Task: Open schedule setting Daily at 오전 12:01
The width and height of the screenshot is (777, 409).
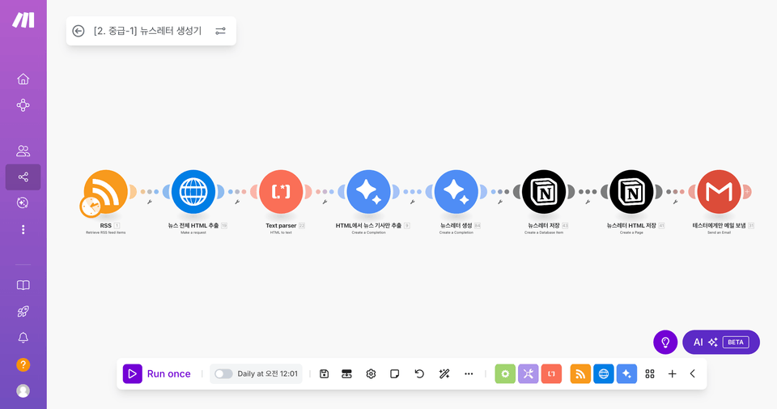Action: (268, 374)
